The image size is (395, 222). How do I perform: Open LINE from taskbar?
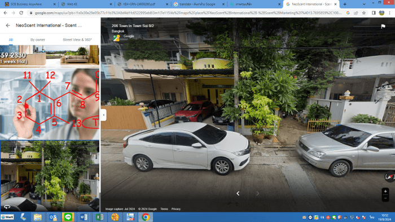(x=68, y=217)
